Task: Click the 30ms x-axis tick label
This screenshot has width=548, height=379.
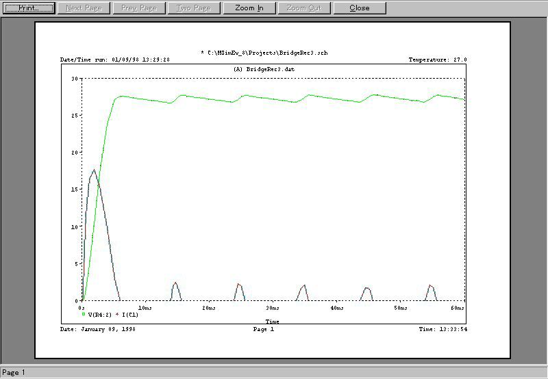Action: coord(272,308)
